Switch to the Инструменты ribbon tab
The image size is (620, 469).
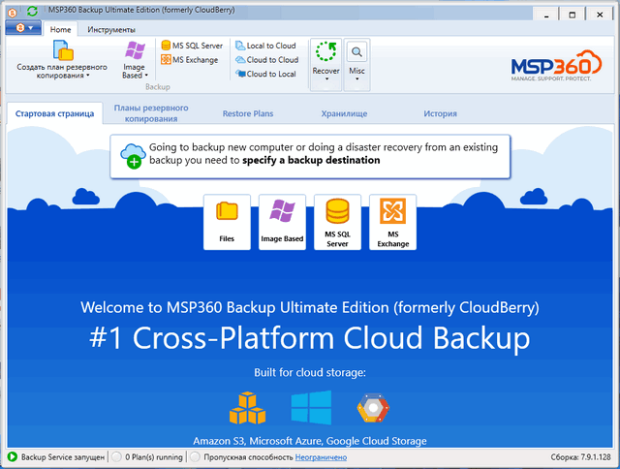(x=111, y=30)
